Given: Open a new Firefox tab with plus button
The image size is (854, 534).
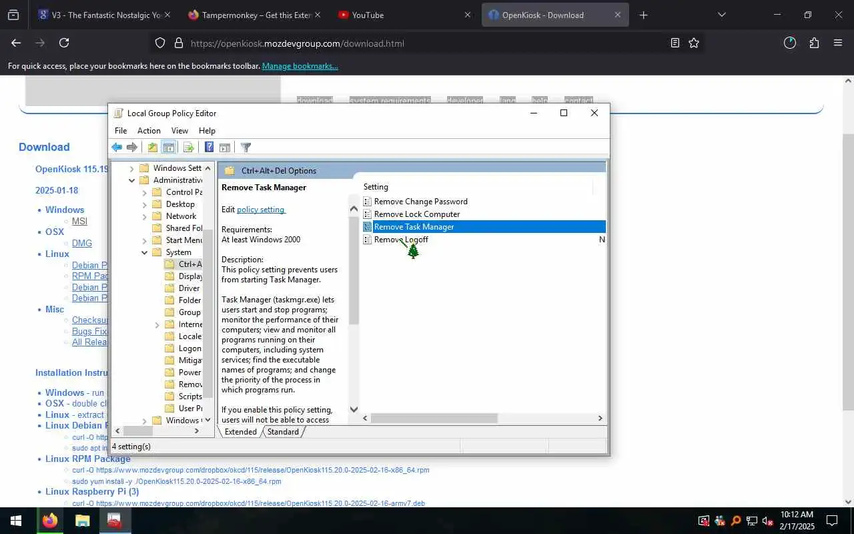Looking at the screenshot, I should pos(643,15).
